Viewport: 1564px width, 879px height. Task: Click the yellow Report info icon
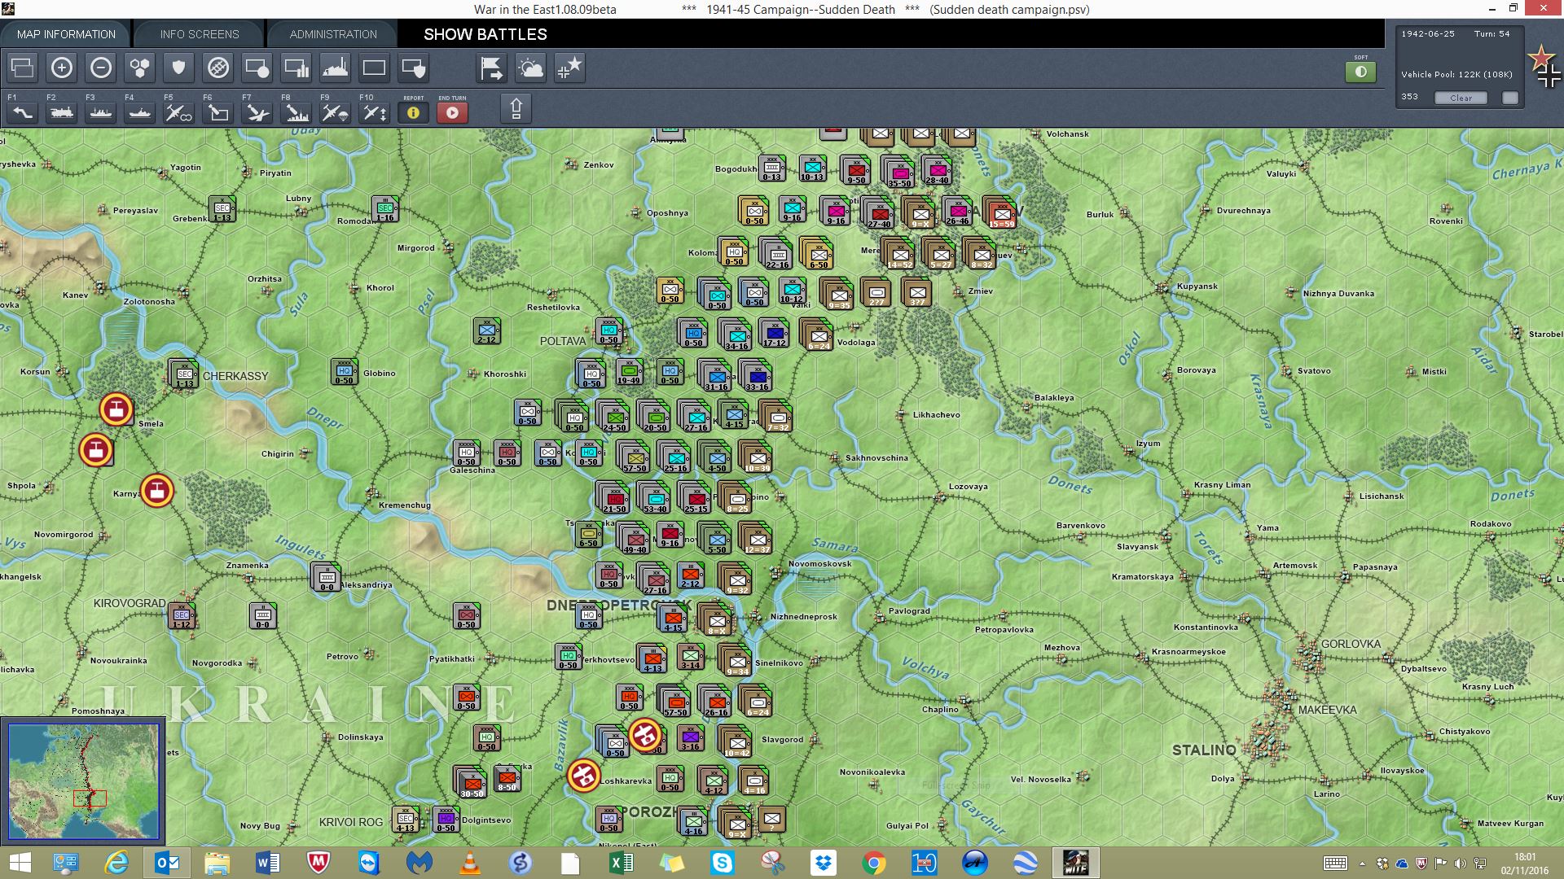(413, 113)
